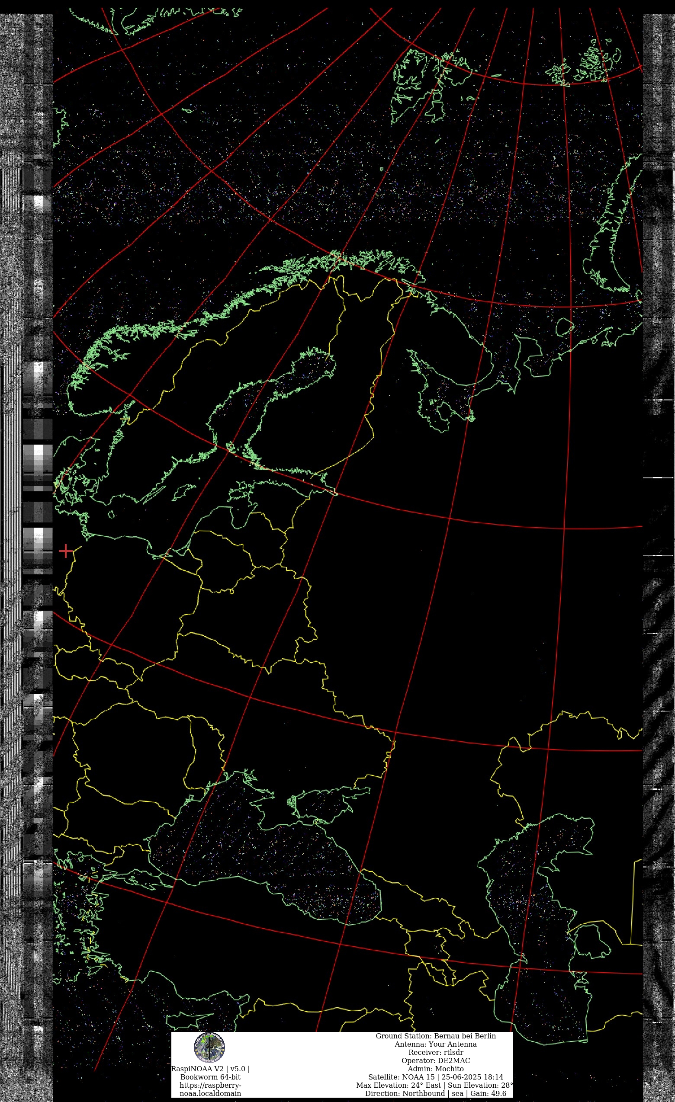Click the red cross ground station marker
The image size is (675, 1102).
(66, 551)
